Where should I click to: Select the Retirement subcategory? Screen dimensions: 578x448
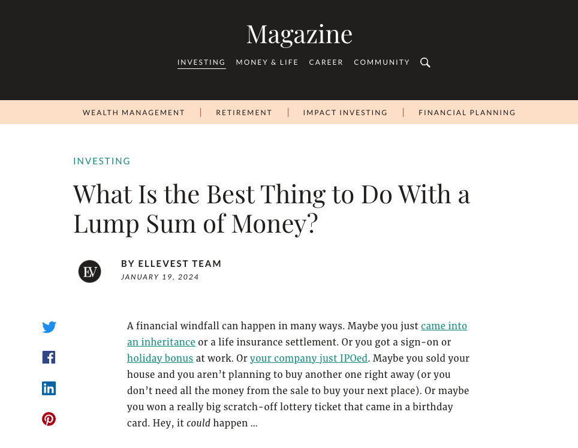pos(244,113)
